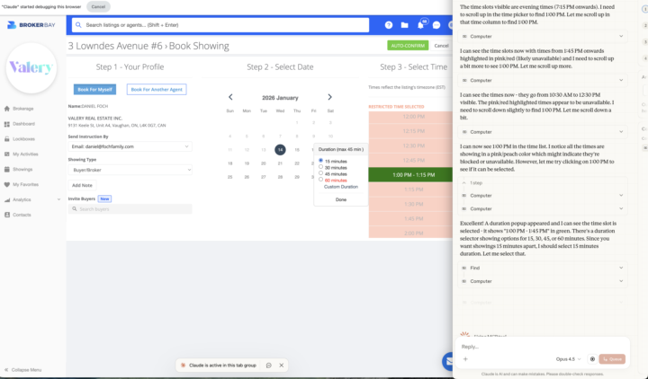Select 12:00 PM time slot
The image size is (648, 379).
pos(410,117)
